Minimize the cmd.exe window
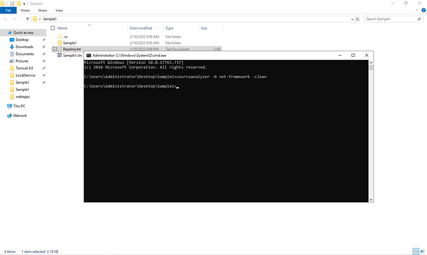 coord(340,56)
